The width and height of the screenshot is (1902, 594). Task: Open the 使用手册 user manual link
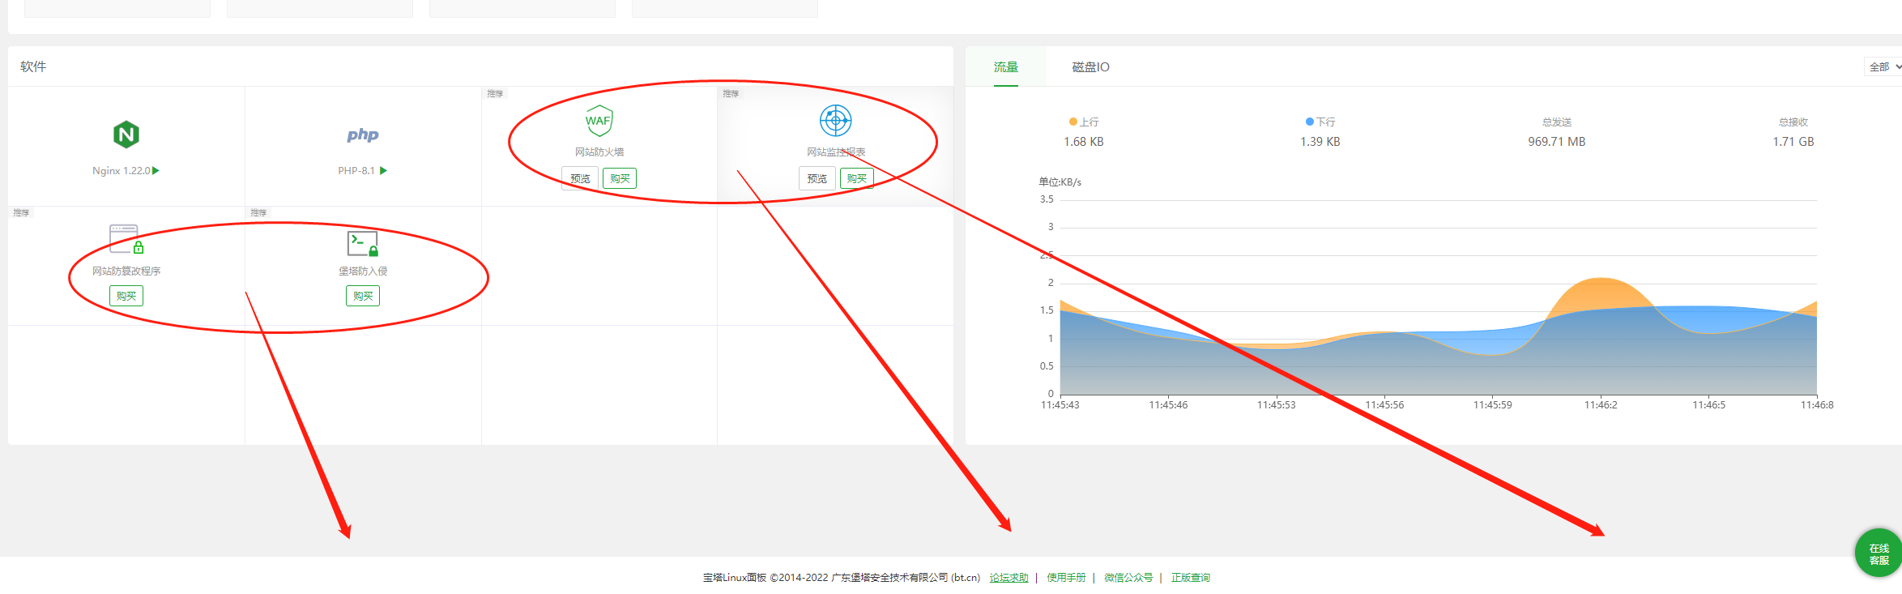pyautogui.click(x=1066, y=578)
